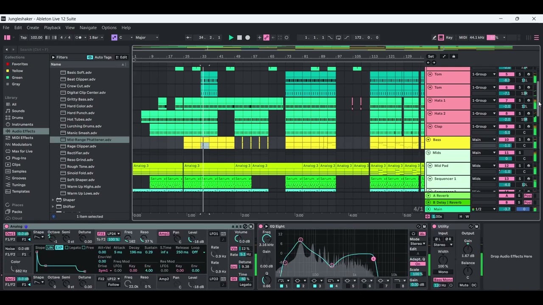Toggle the Loop switch in the transport
Viewport: 543px width, 305px height.
coord(338,38)
